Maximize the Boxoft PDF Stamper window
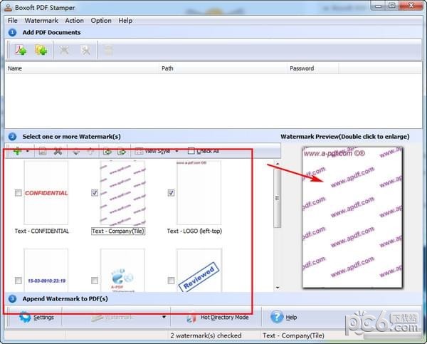Image resolution: width=427 pixels, height=344 pixels. pos(392,6)
